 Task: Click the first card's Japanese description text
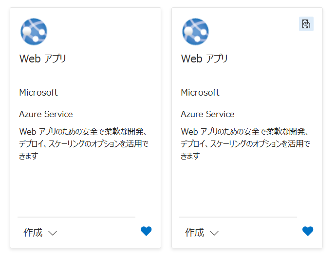pos(84,144)
